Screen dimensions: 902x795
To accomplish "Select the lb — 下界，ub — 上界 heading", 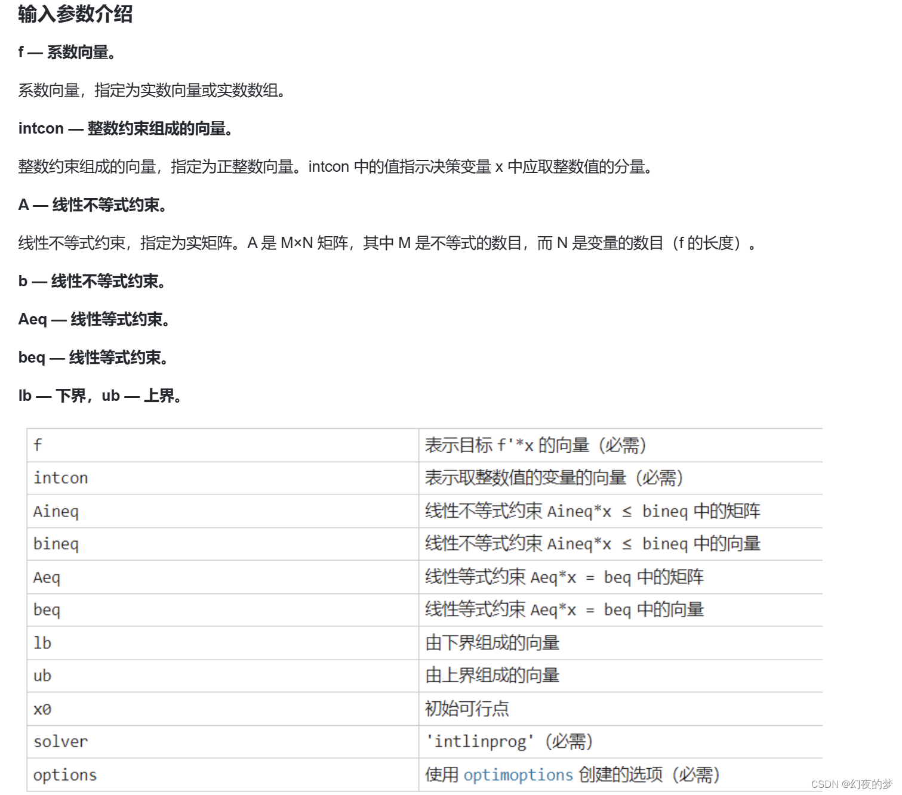I will coord(99,395).
